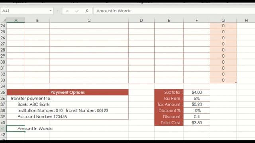
Task: Select row 29 header
Action: tap(3, 56)
